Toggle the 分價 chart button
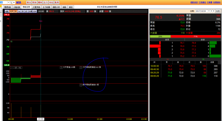222x121 pixels. [30, 11]
